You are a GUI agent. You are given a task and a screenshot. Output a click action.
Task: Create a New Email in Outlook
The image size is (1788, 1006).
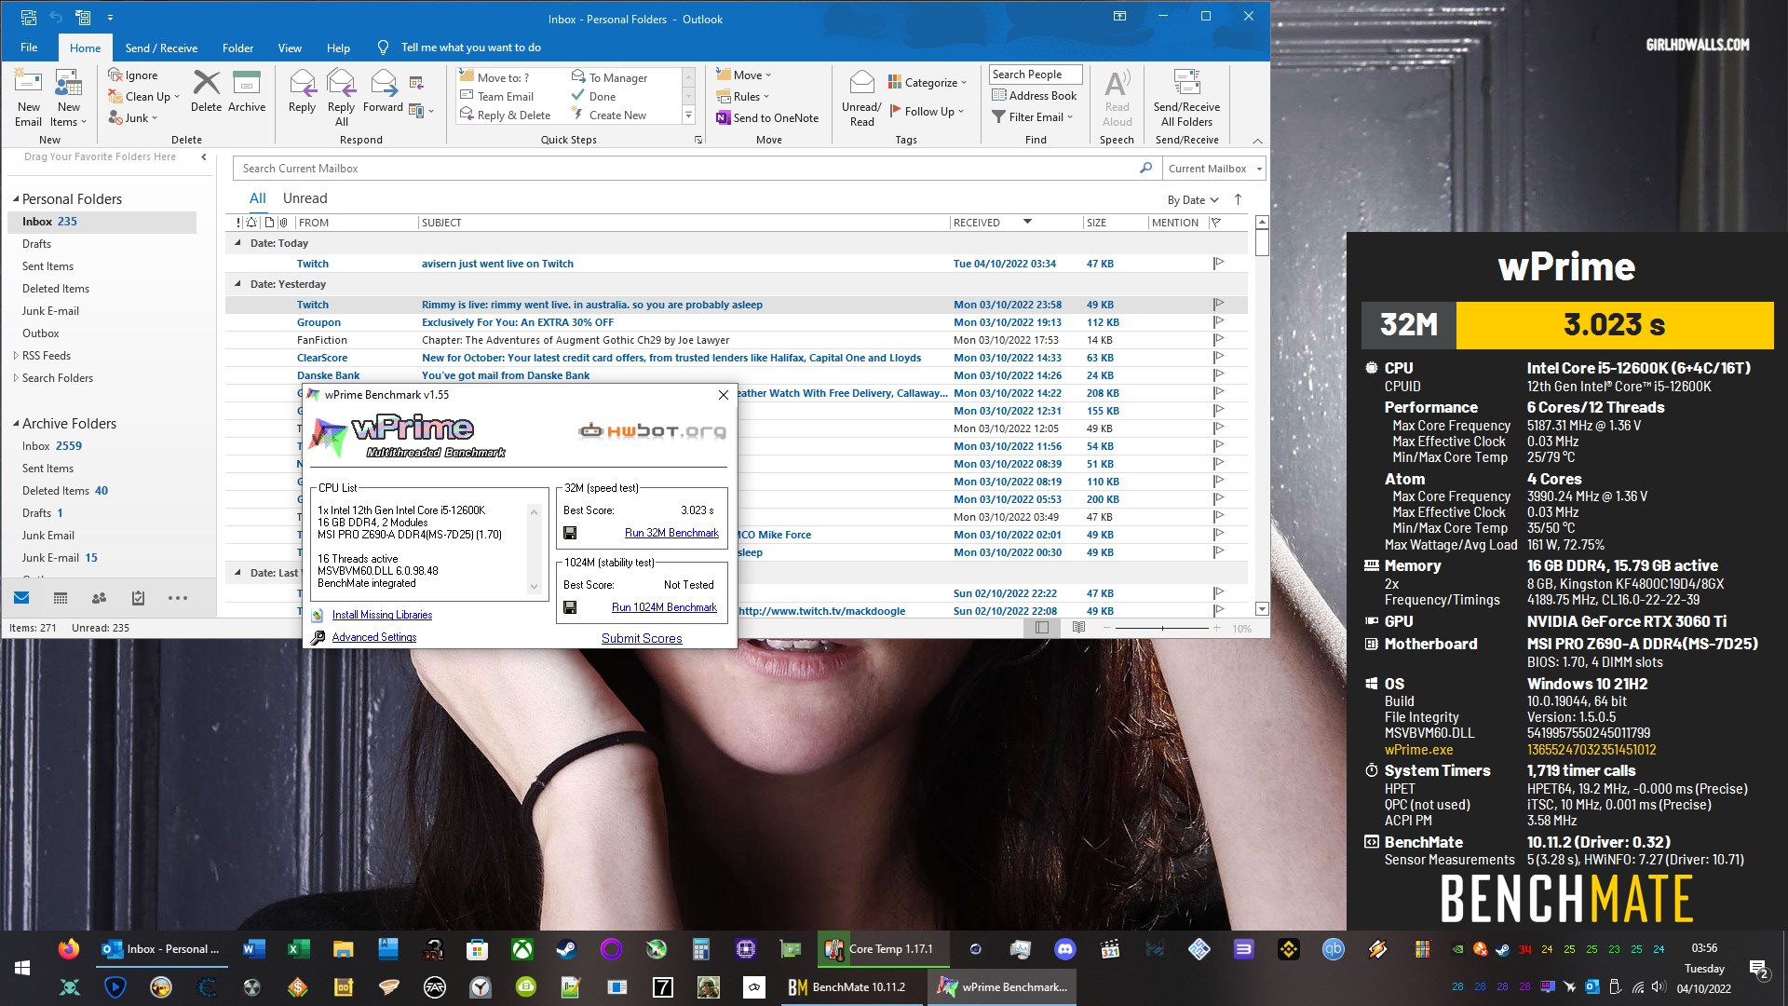(28, 97)
